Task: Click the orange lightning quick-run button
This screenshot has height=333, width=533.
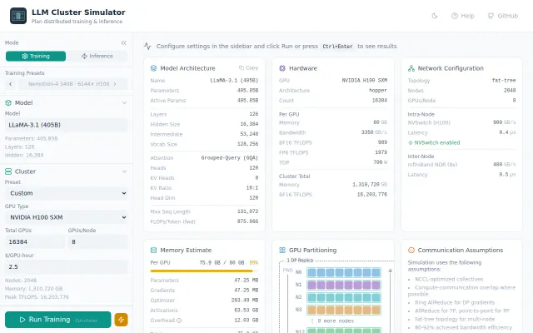Action: pyautogui.click(x=121, y=320)
